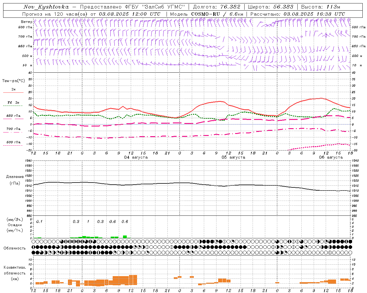367x293 pixels.
Task: Click the '(гПа)' unit under Давление
Action: point(15,183)
